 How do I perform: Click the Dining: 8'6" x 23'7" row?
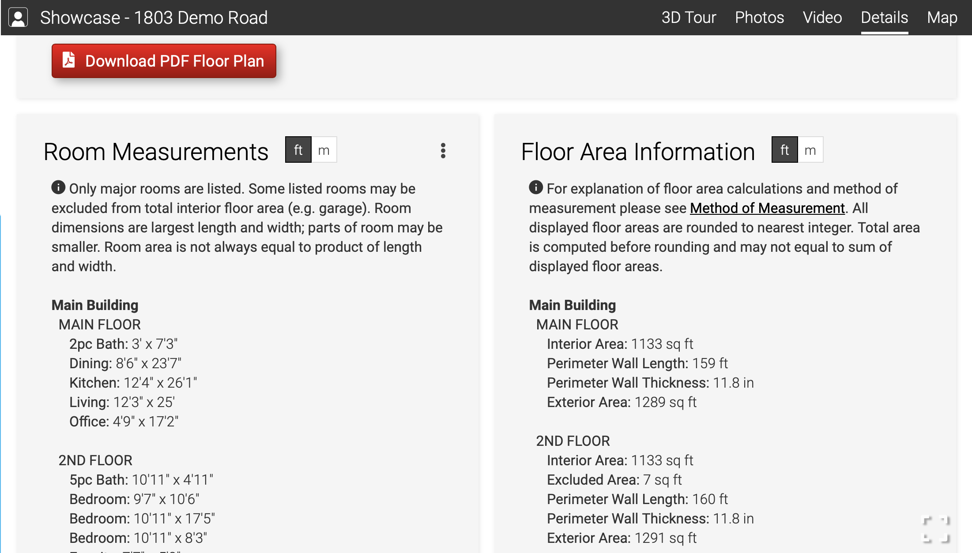[125, 363]
